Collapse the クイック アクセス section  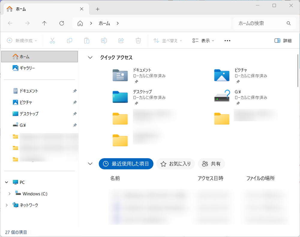pos(90,57)
